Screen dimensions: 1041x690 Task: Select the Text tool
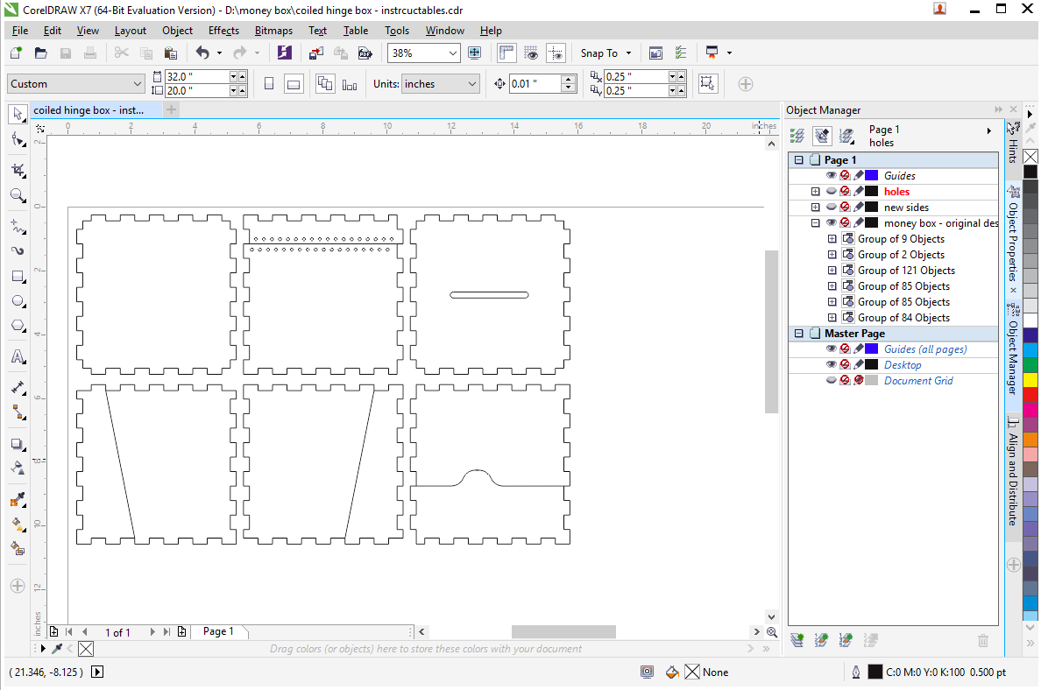pos(18,357)
